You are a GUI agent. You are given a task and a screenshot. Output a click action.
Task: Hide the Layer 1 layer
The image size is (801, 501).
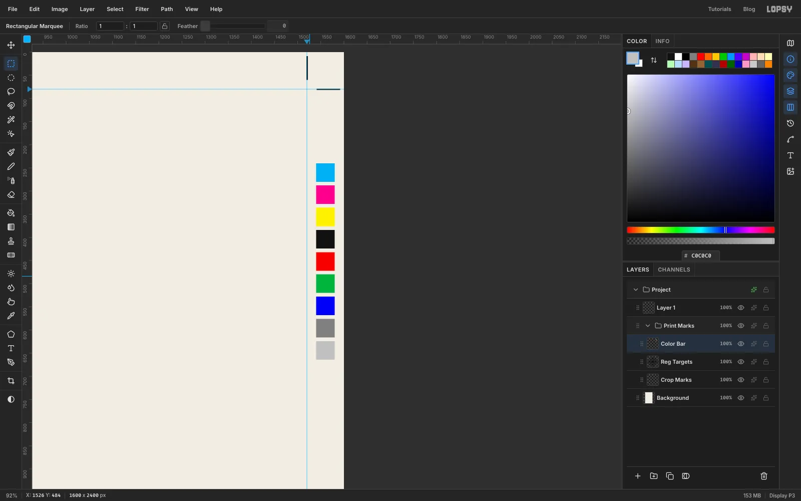(x=741, y=308)
